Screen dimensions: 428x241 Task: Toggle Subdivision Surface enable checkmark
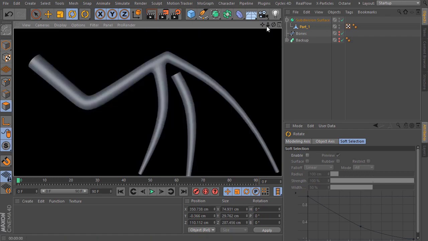coord(342,20)
